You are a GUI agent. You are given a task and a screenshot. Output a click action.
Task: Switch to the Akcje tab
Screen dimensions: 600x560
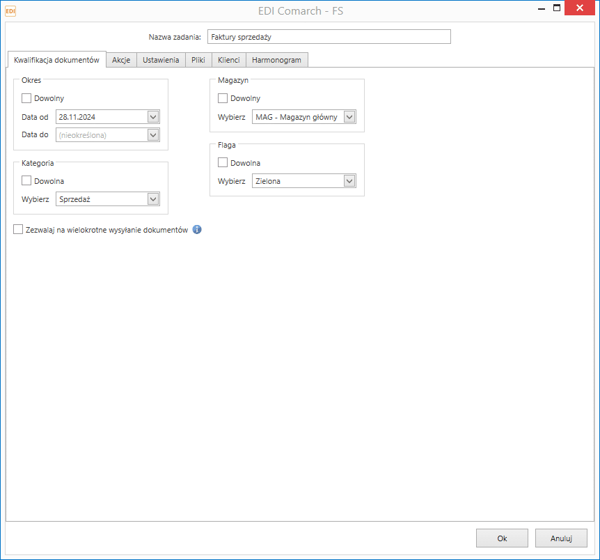point(121,60)
